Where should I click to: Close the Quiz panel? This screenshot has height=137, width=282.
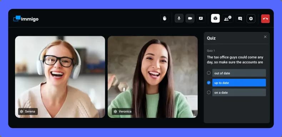click(265, 37)
